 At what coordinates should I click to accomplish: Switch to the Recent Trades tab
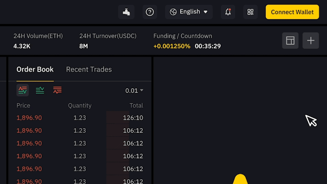(89, 69)
